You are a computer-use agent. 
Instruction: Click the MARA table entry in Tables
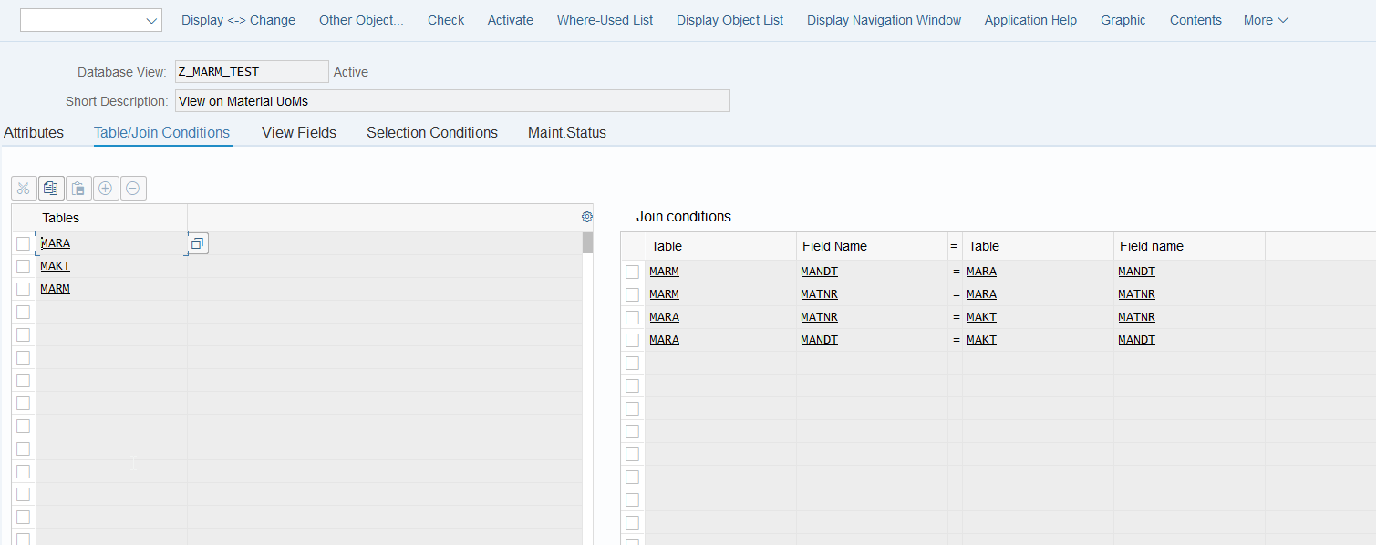tap(56, 243)
